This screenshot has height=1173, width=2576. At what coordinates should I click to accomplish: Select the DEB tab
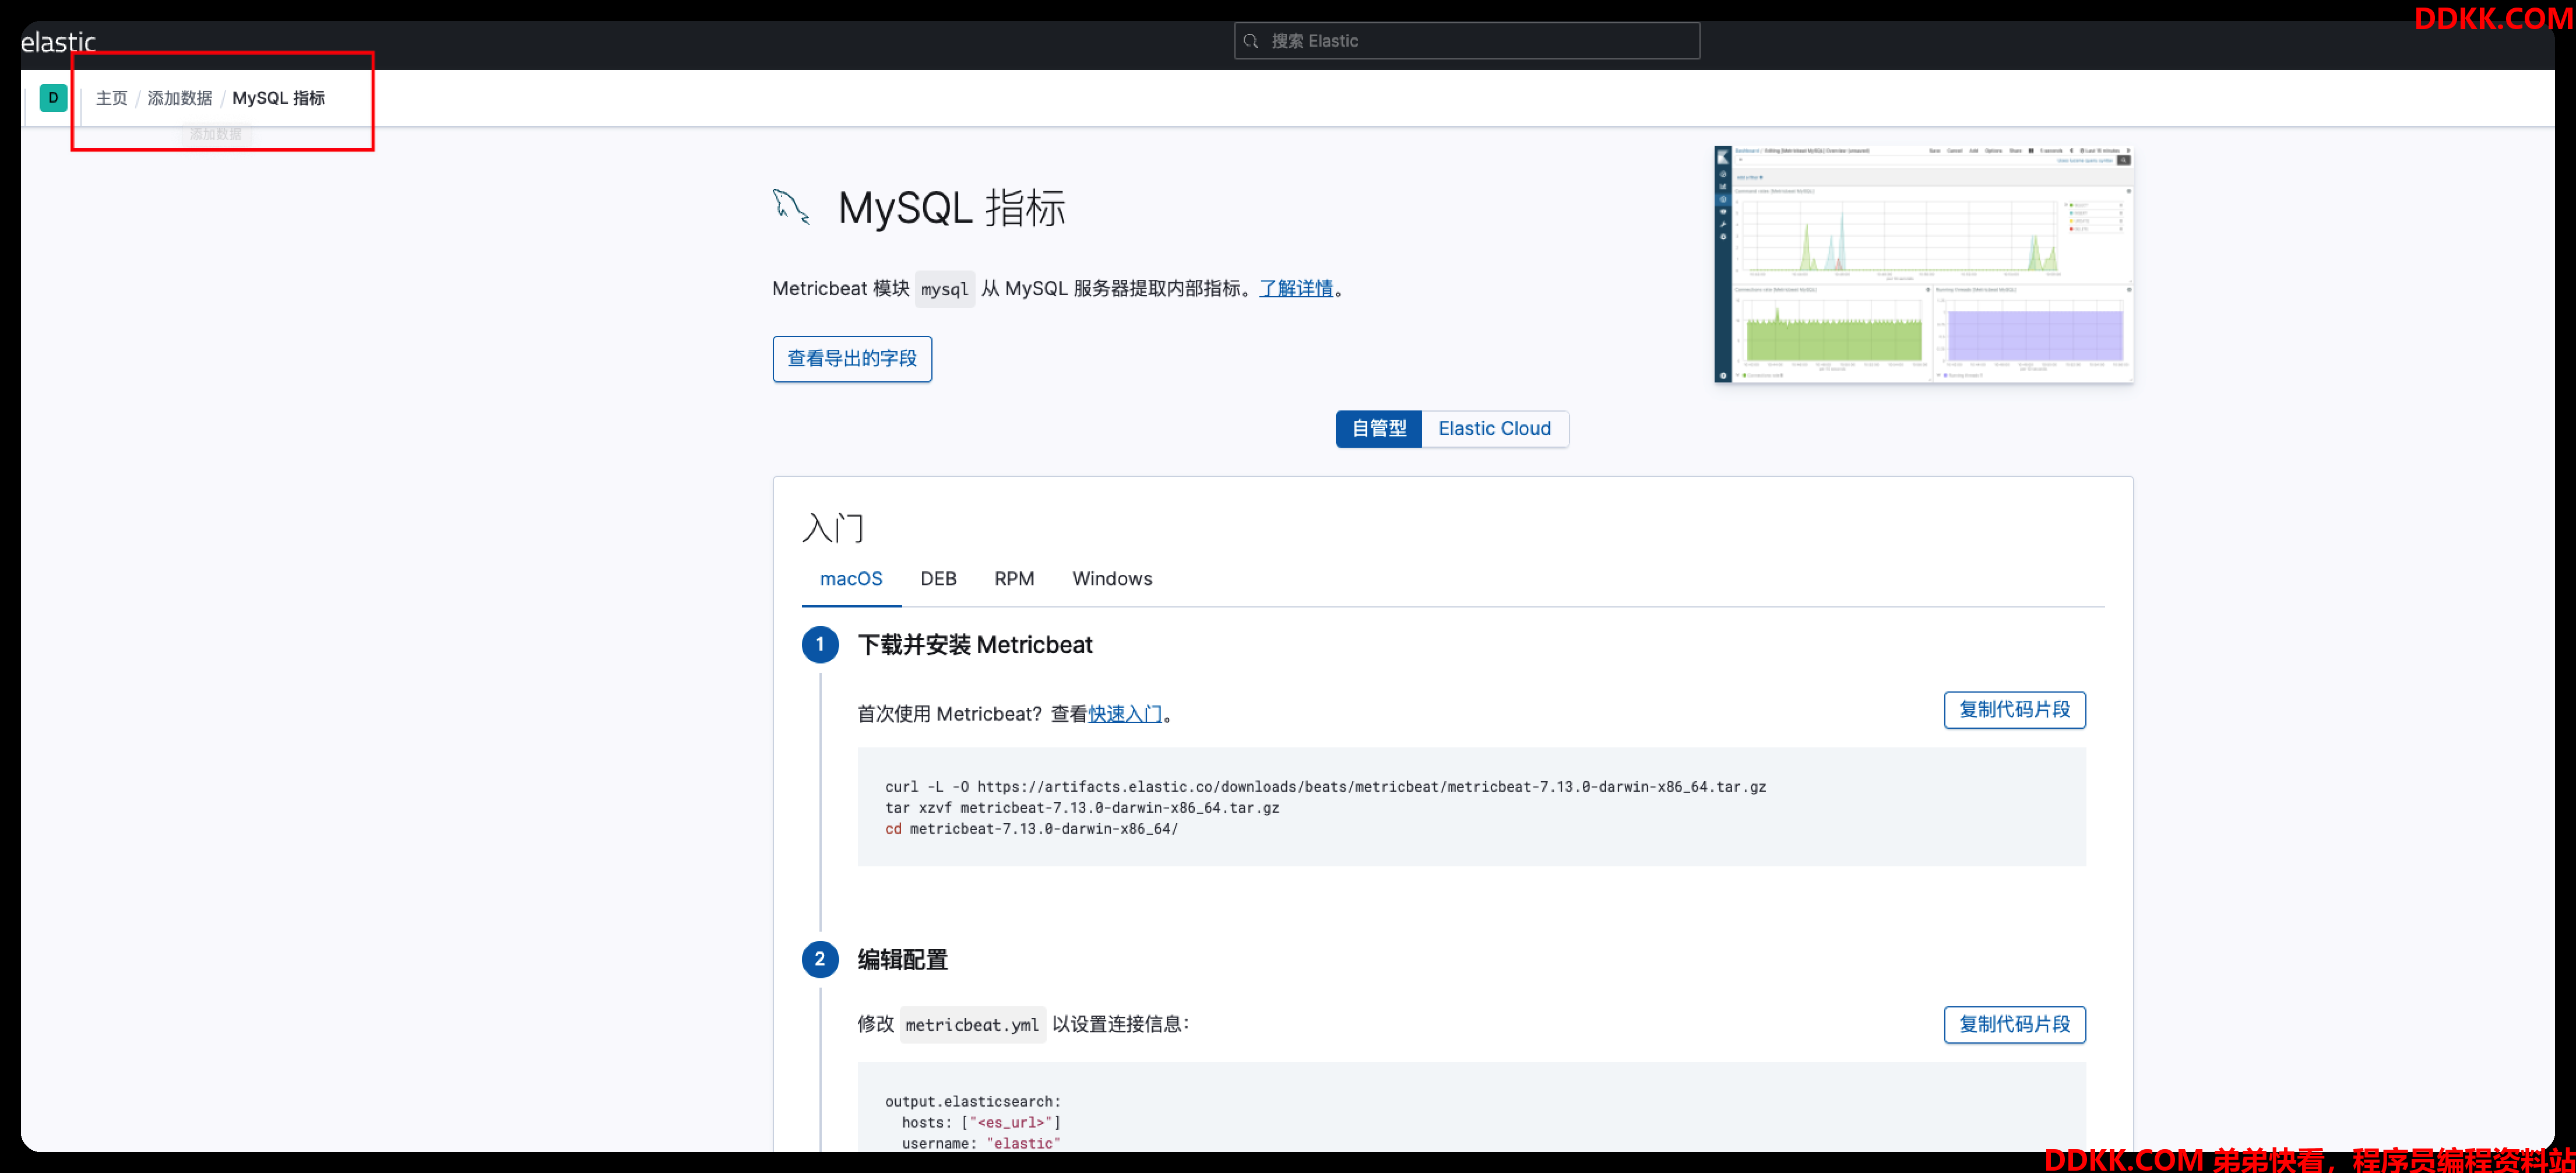pyautogui.click(x=938, y=579)
